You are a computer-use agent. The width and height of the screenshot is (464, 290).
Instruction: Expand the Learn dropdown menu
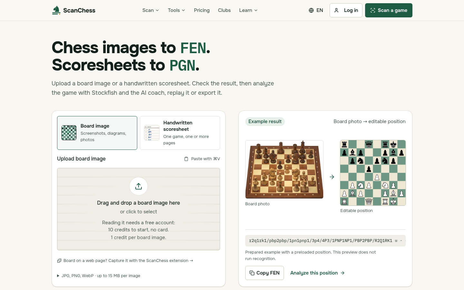(x=248, y=10)
